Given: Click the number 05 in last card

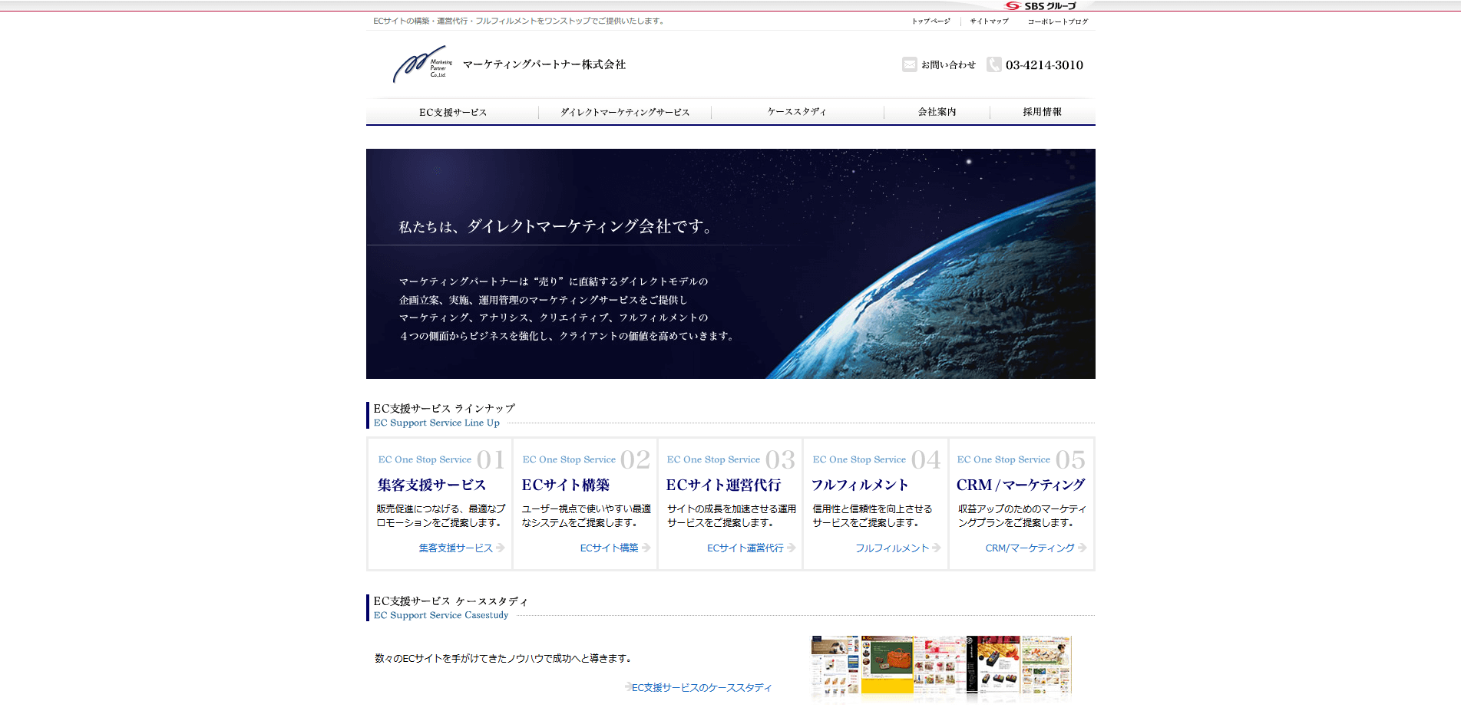Looking at the screenshot, I should point(1070,459).
